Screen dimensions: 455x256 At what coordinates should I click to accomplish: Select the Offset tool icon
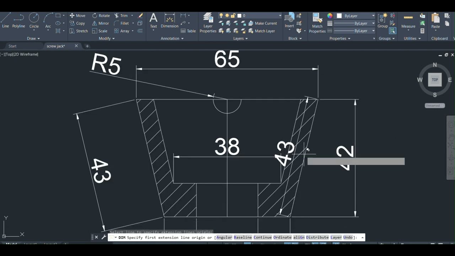click(140, 31)
